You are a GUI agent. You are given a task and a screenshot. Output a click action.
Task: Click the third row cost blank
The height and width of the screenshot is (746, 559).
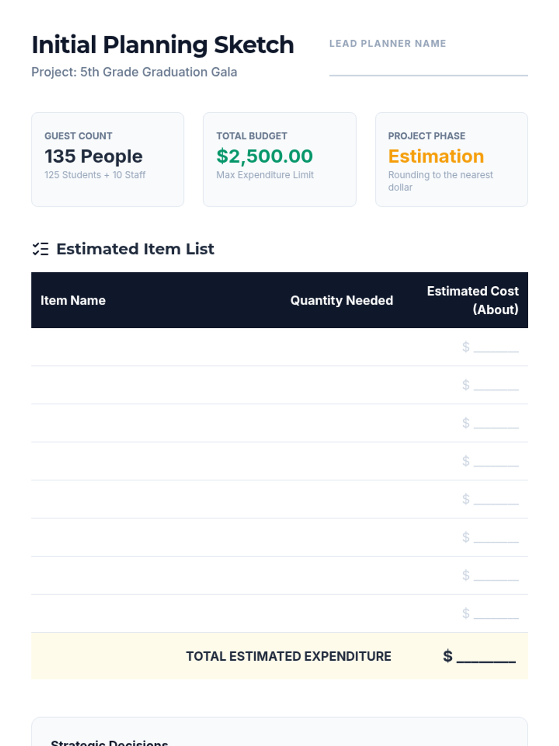[x=496, y=423]
